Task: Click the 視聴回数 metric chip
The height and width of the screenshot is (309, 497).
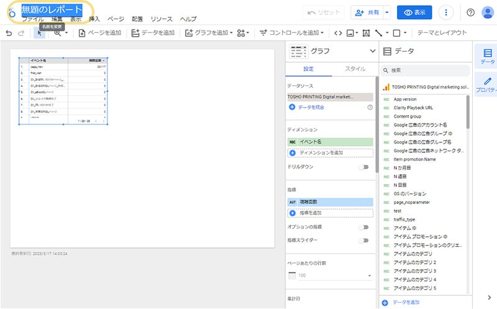Action: pyautogui.click(x=330, y=202)
